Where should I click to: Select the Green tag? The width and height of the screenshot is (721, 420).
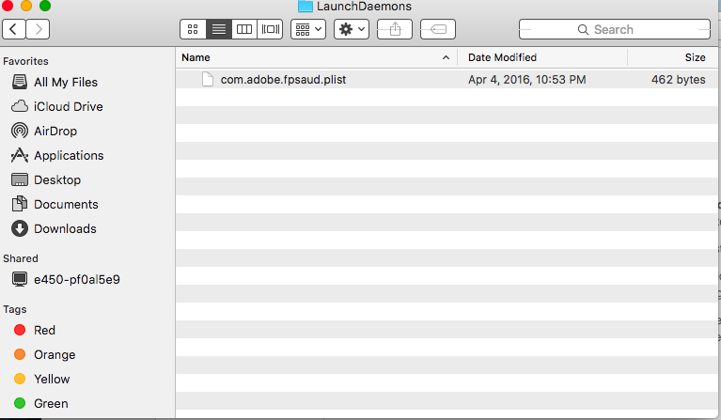point(51,403)
